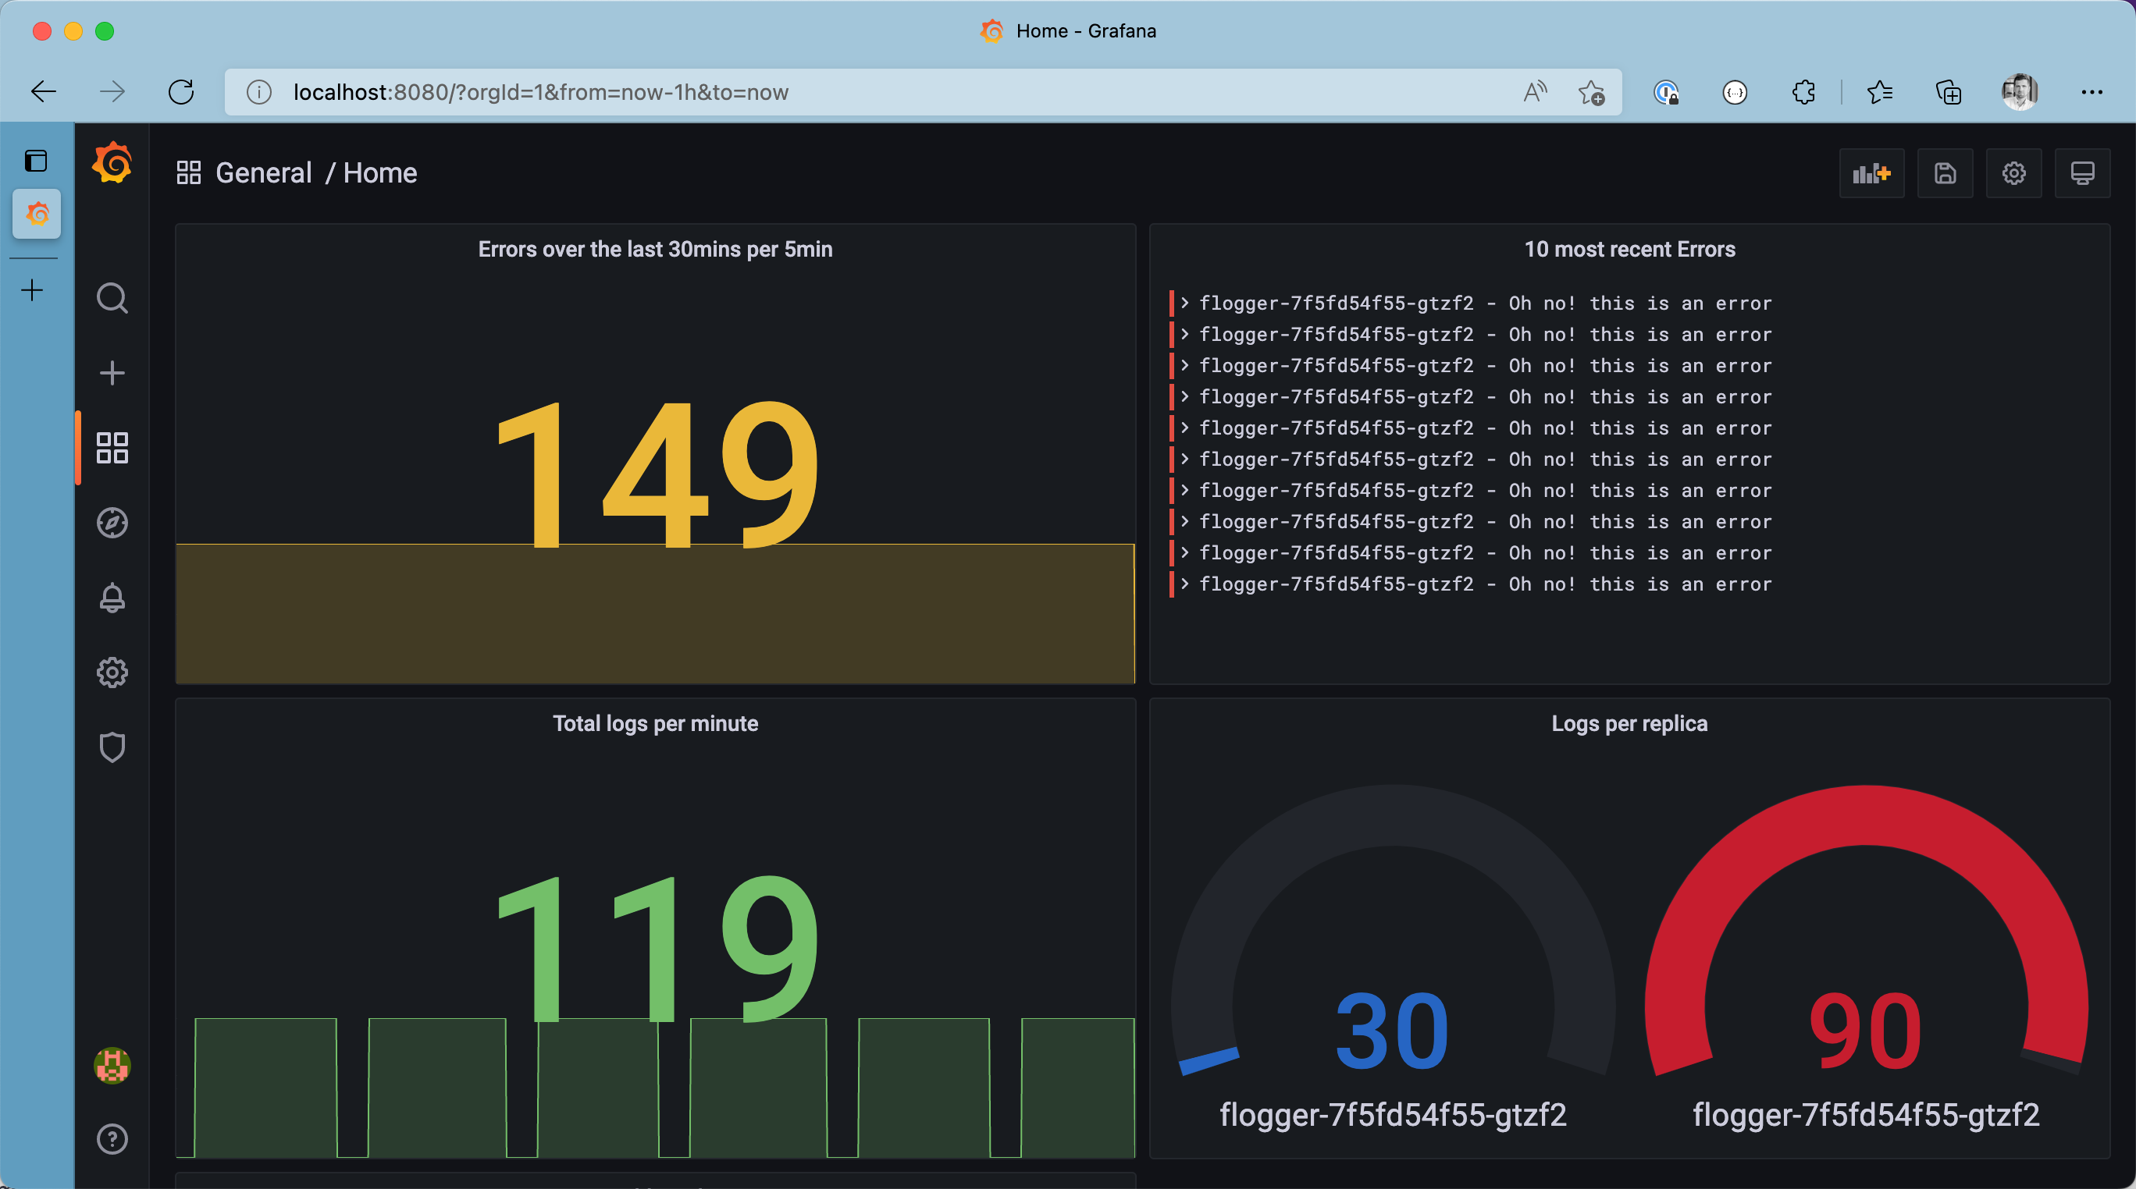Expand the first error log row
The image size is (2136, 1189).
1185,303
